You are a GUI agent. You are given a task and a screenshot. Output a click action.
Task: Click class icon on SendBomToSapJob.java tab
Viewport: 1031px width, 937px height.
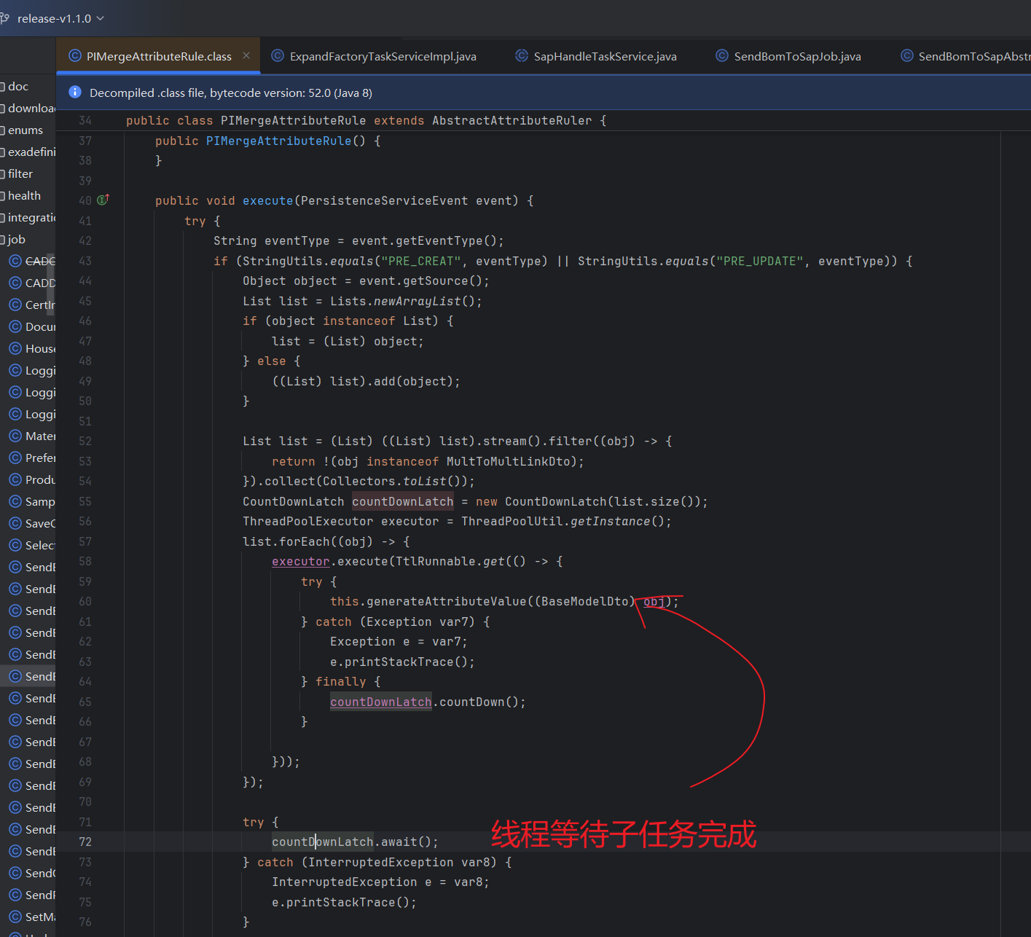click(721, 56)
